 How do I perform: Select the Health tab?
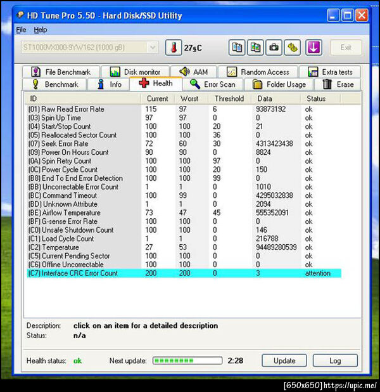tap(156, 83)
